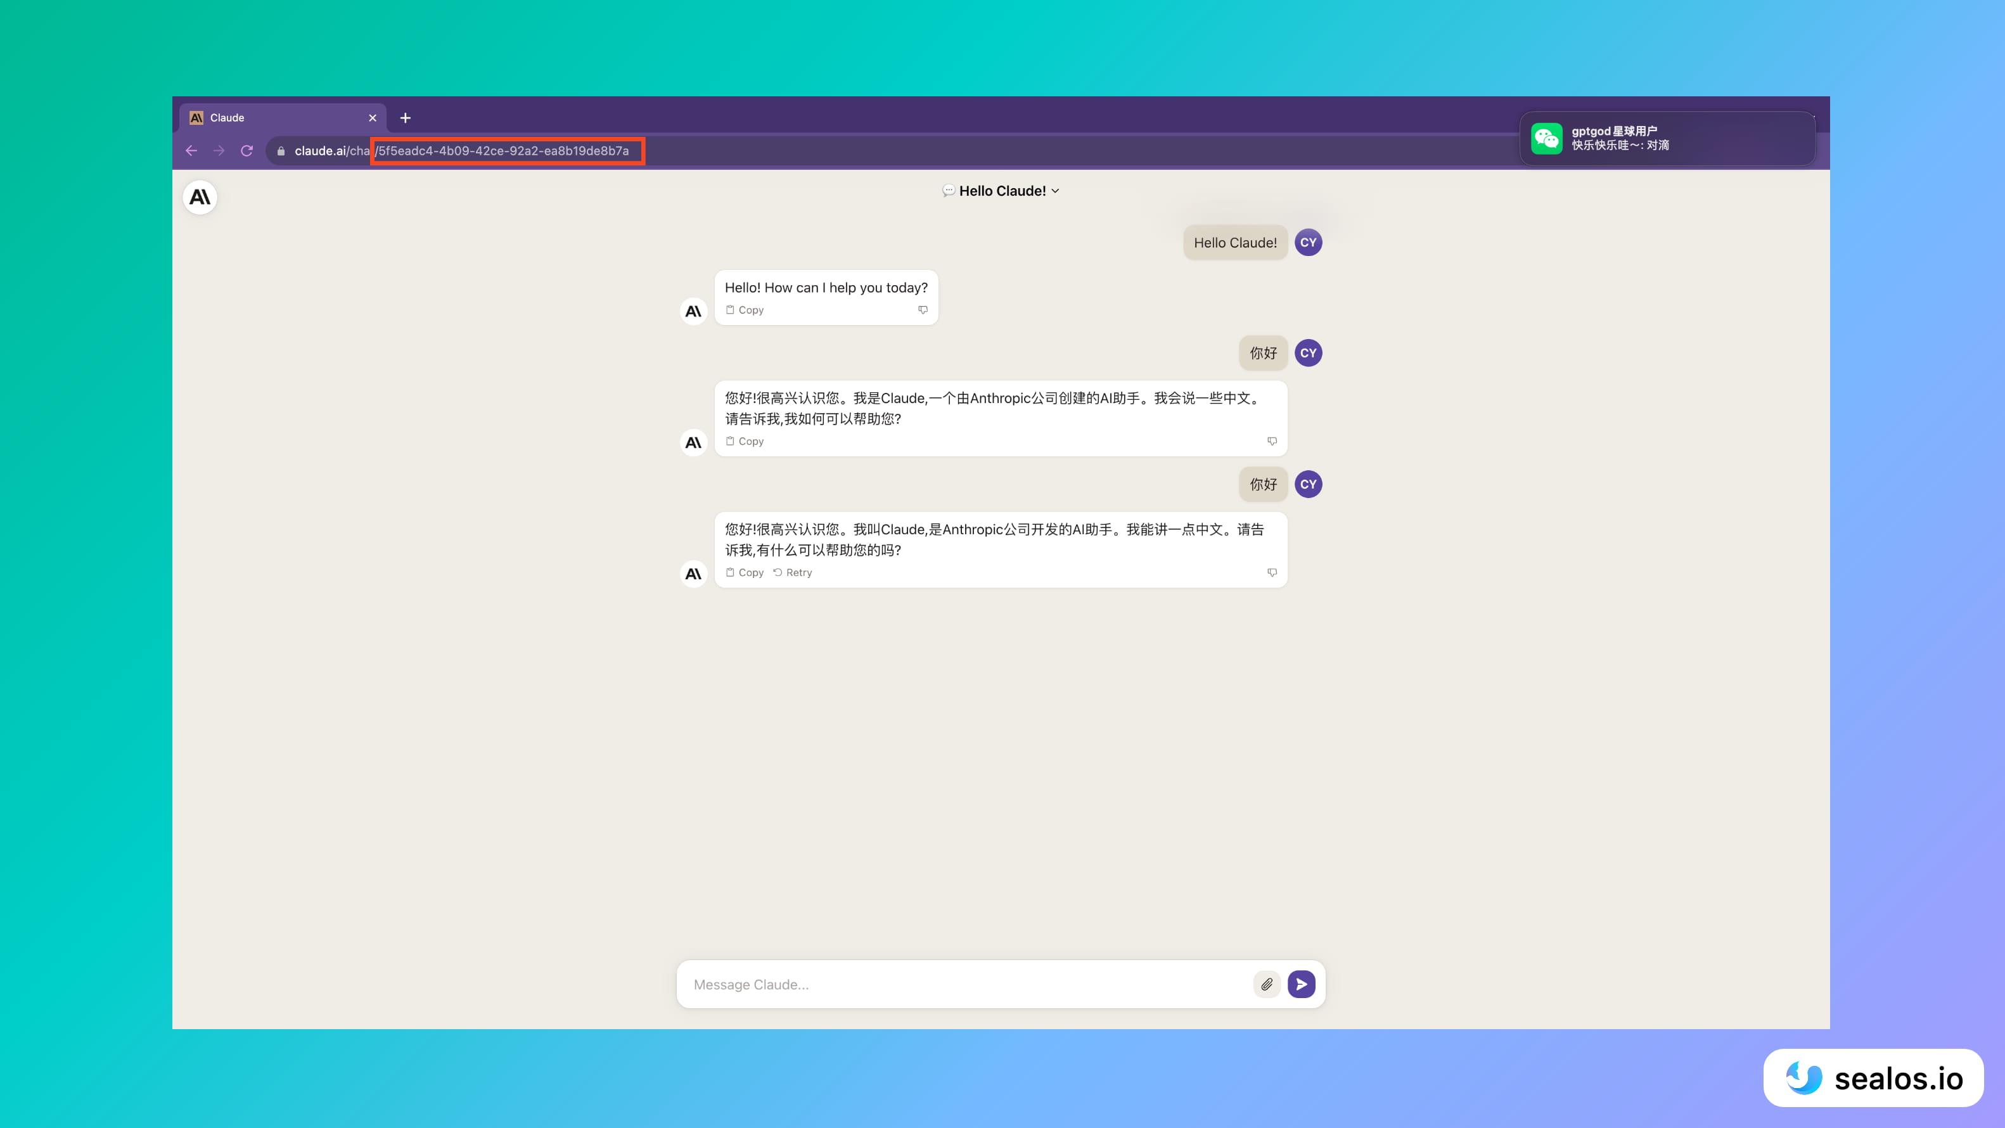Copy the last Claude response
The width and height of the screenshot is (2005, 1128).
(x=745, y=572)
